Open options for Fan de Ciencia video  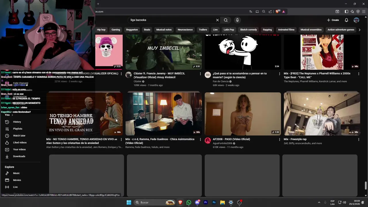pos(279,74)
